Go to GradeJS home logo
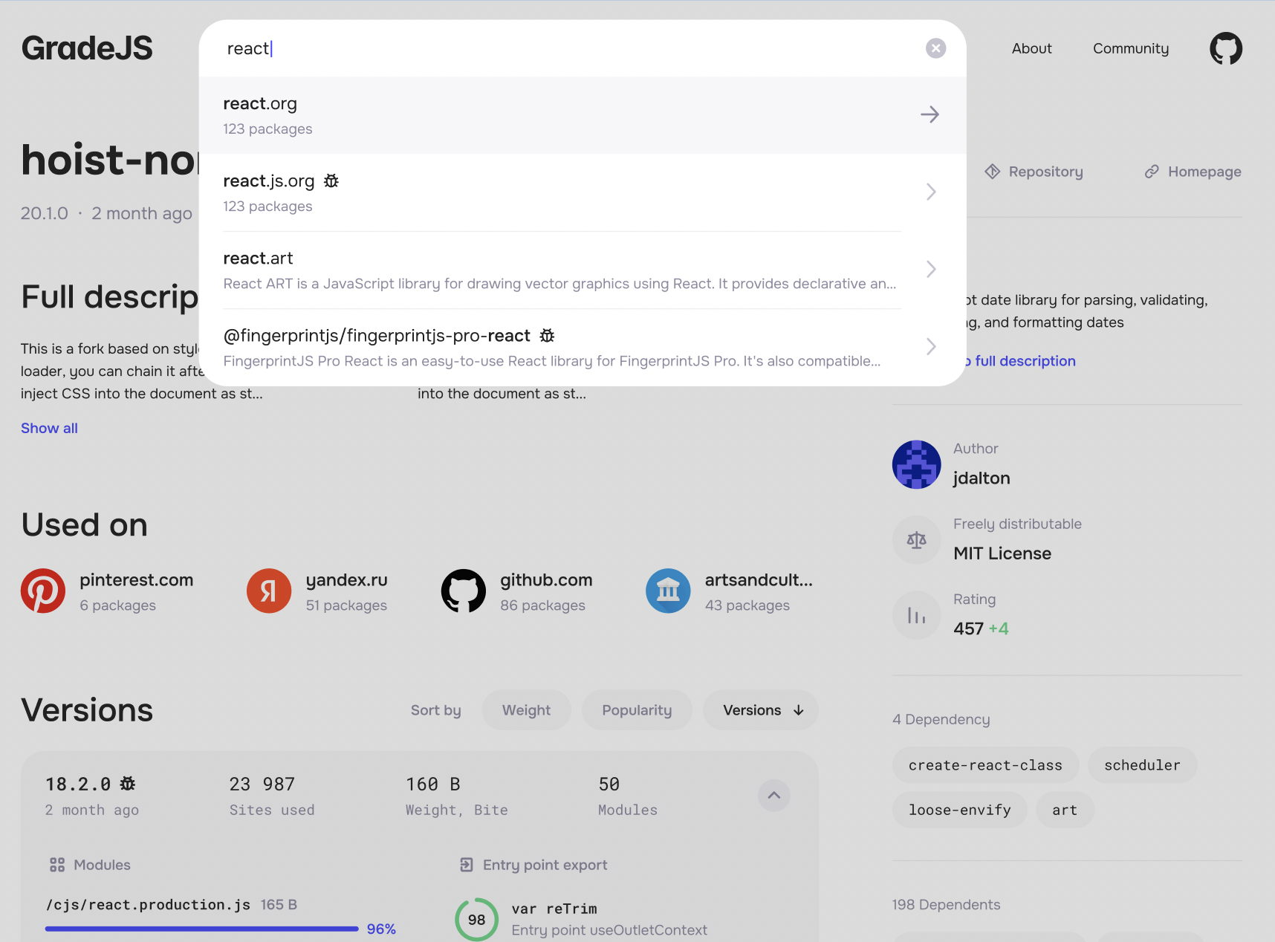 pos(87,48)
